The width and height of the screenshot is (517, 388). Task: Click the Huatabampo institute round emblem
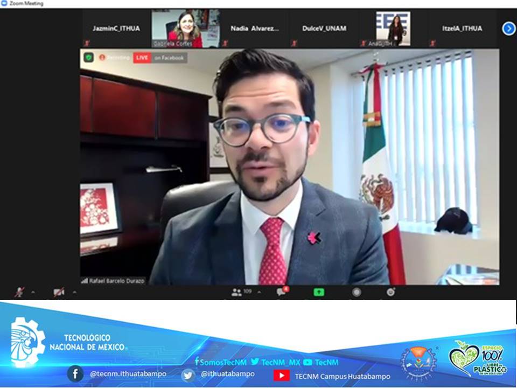point(418,364)
